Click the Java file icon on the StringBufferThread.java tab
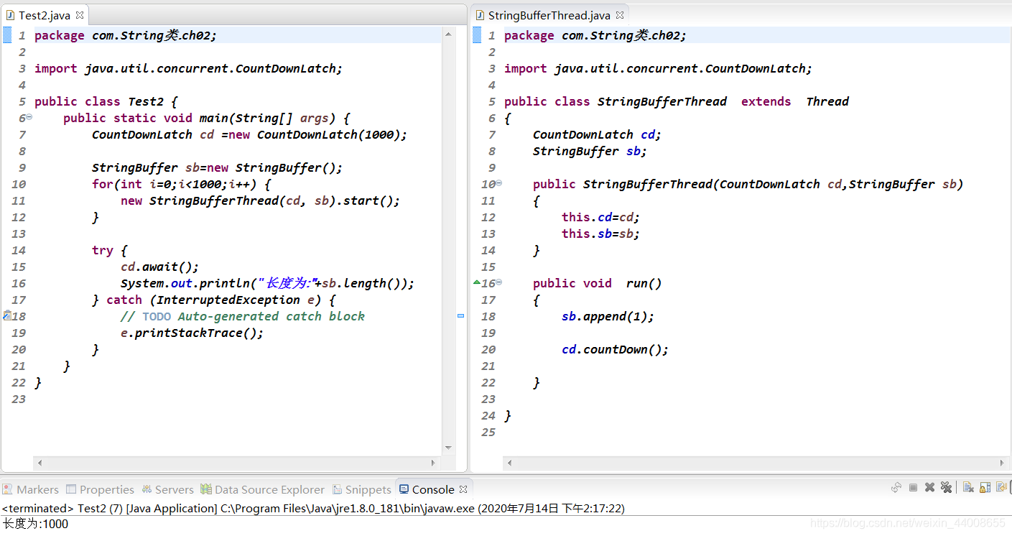1012x536 pixels. 479,15
